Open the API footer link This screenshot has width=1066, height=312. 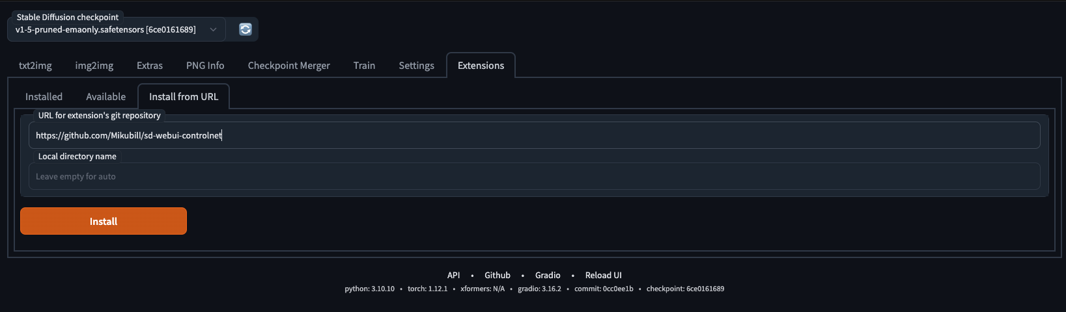pyautogui.click(x=454, y=275)
